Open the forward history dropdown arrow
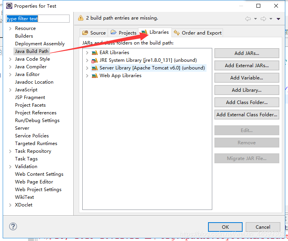Viewport: 288px width, 241px height. tap(271, 19)
